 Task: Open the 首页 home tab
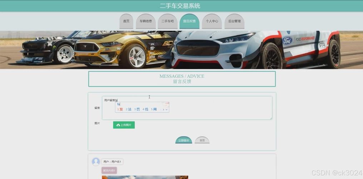(126, 21)
